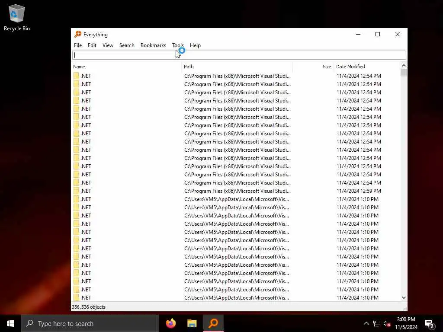
Task: Select the folder icon of the 12:59 PM row
Action: pos(76,191)
